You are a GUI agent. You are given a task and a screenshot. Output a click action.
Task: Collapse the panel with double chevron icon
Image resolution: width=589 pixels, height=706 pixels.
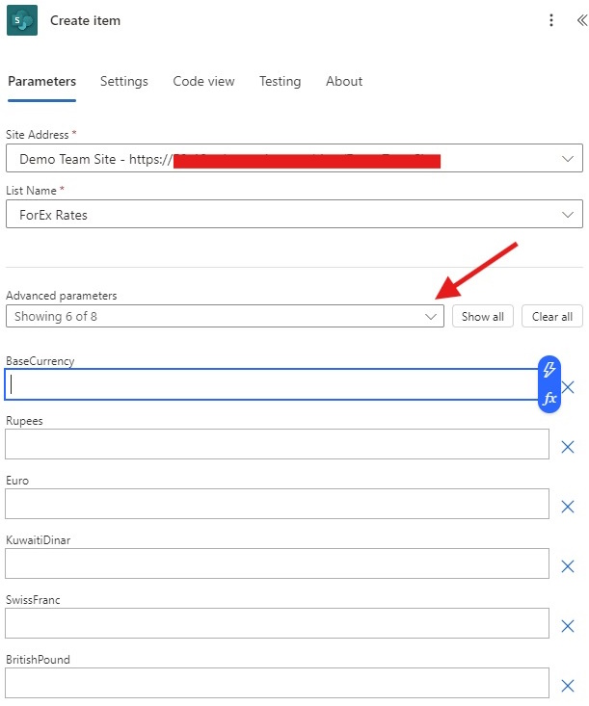582,20
